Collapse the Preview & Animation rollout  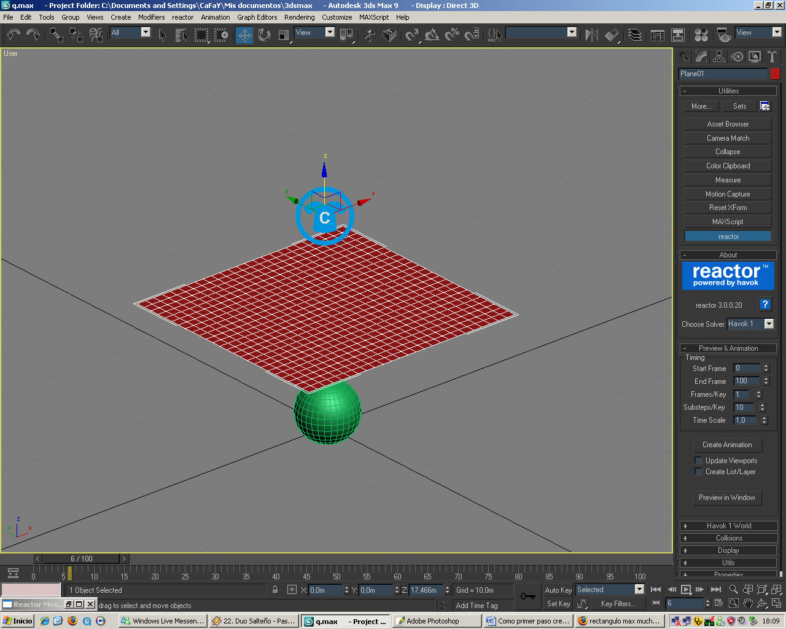tap(728, 348)
